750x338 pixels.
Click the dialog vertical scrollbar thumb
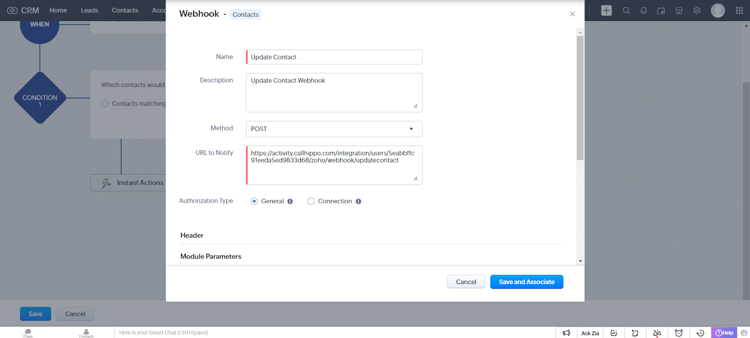click(x=580, y=98)
